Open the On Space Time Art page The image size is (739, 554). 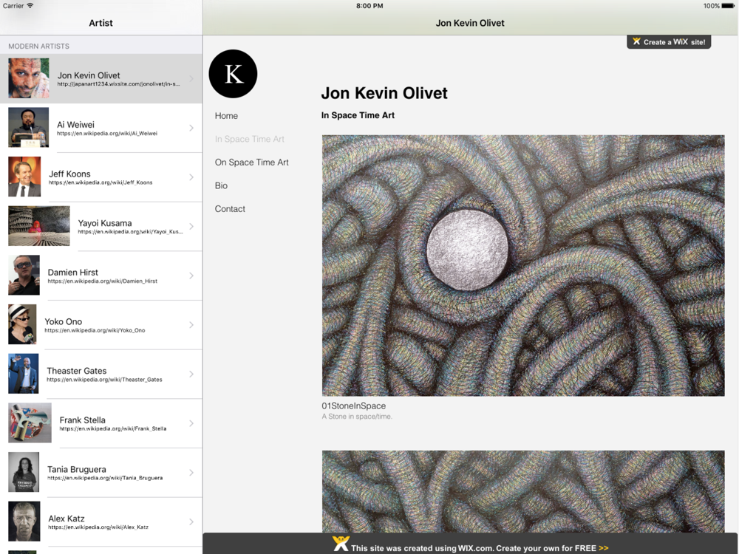[x=252, y=163]
